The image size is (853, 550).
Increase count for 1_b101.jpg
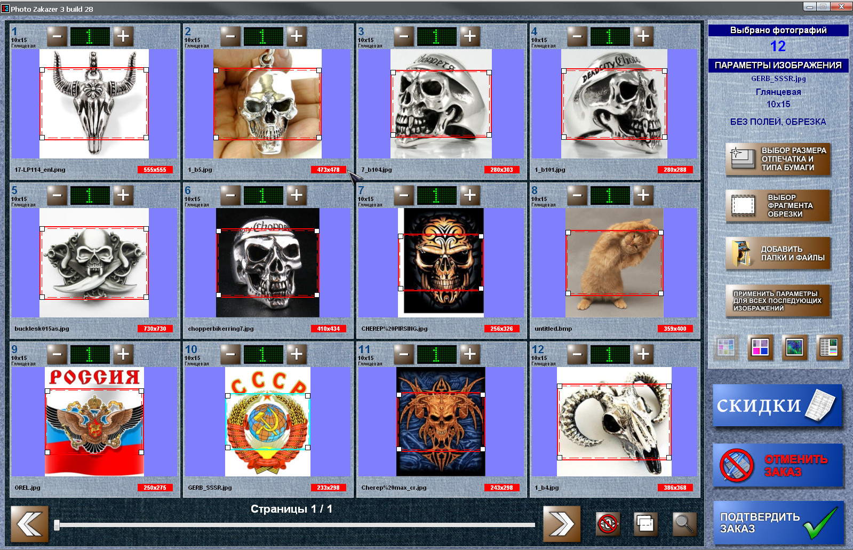click(643, 36)
